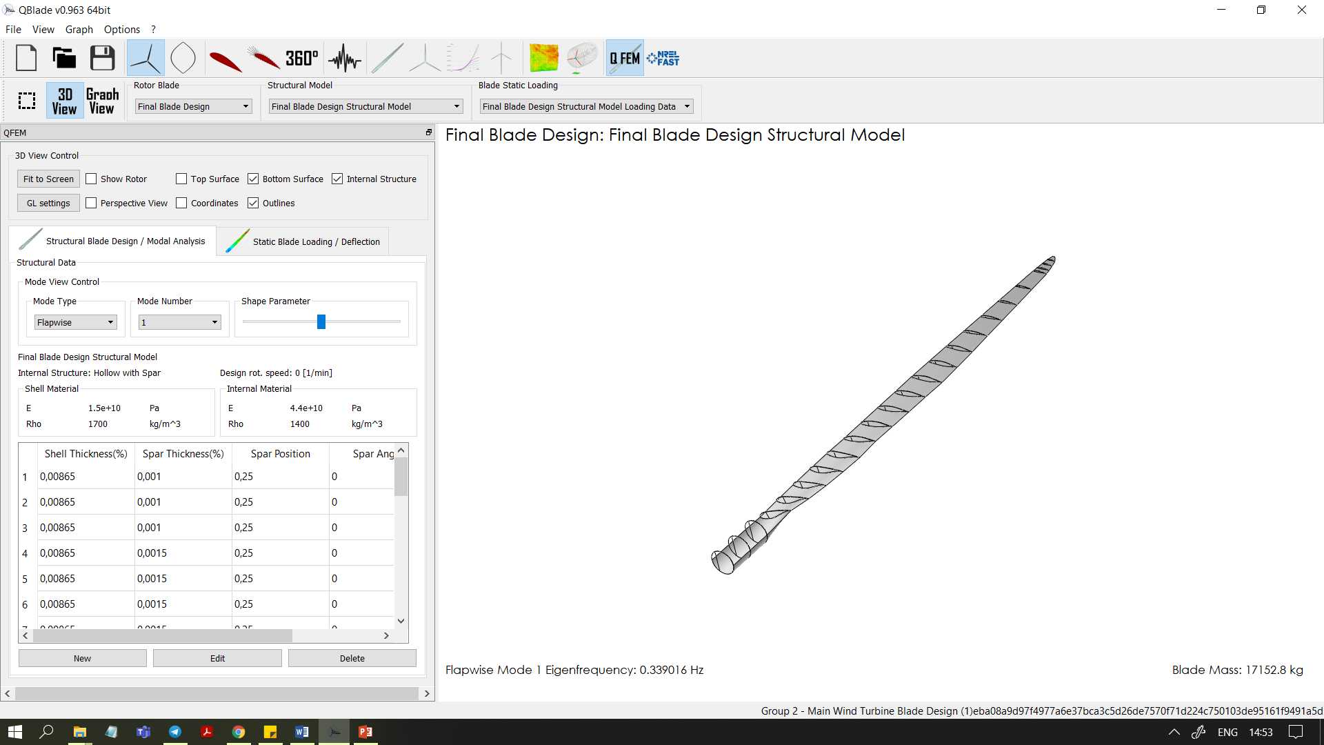Expand the Blade Static Loading dropdown
Image resolution: width=1324 pixels, height=745 pixels.
(586, 106)
